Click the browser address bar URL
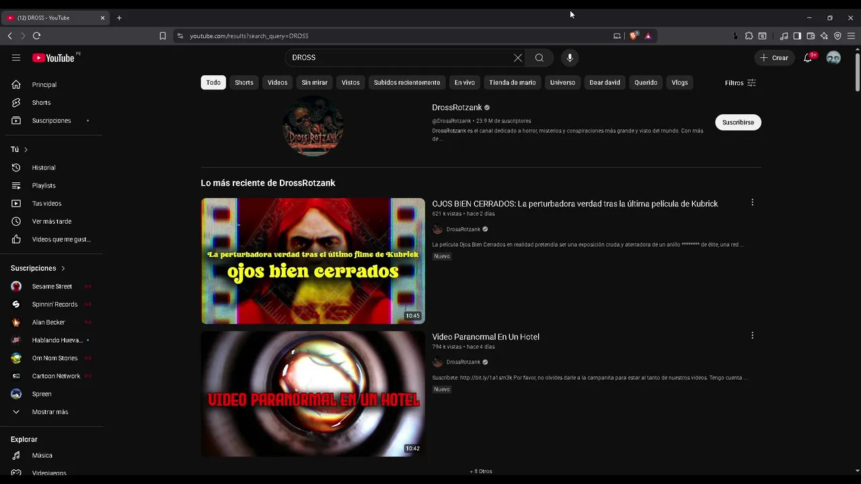This screenshot has width=861, height=484. pos(249,36)
